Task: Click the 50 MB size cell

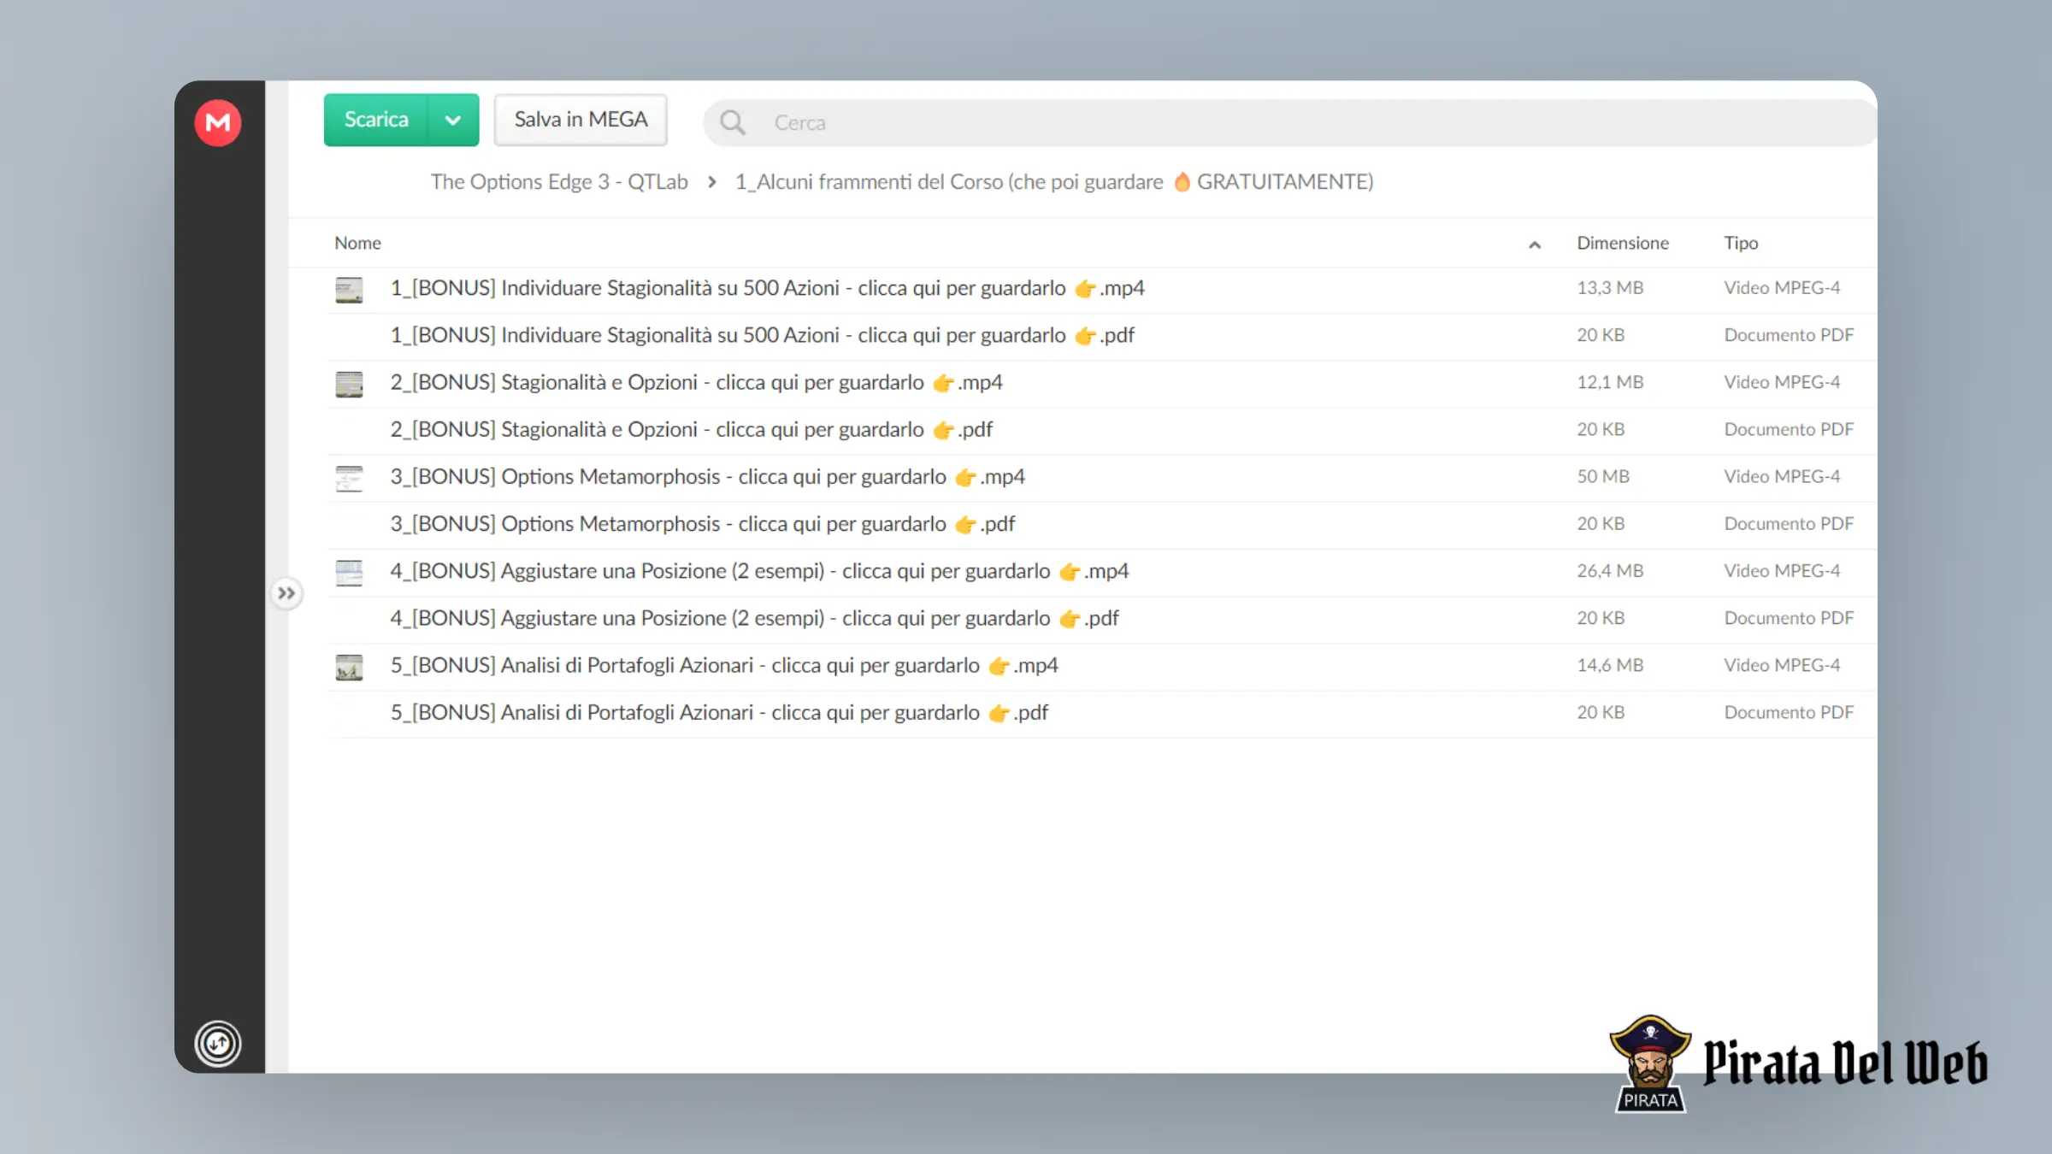Action: [1603, 476]
